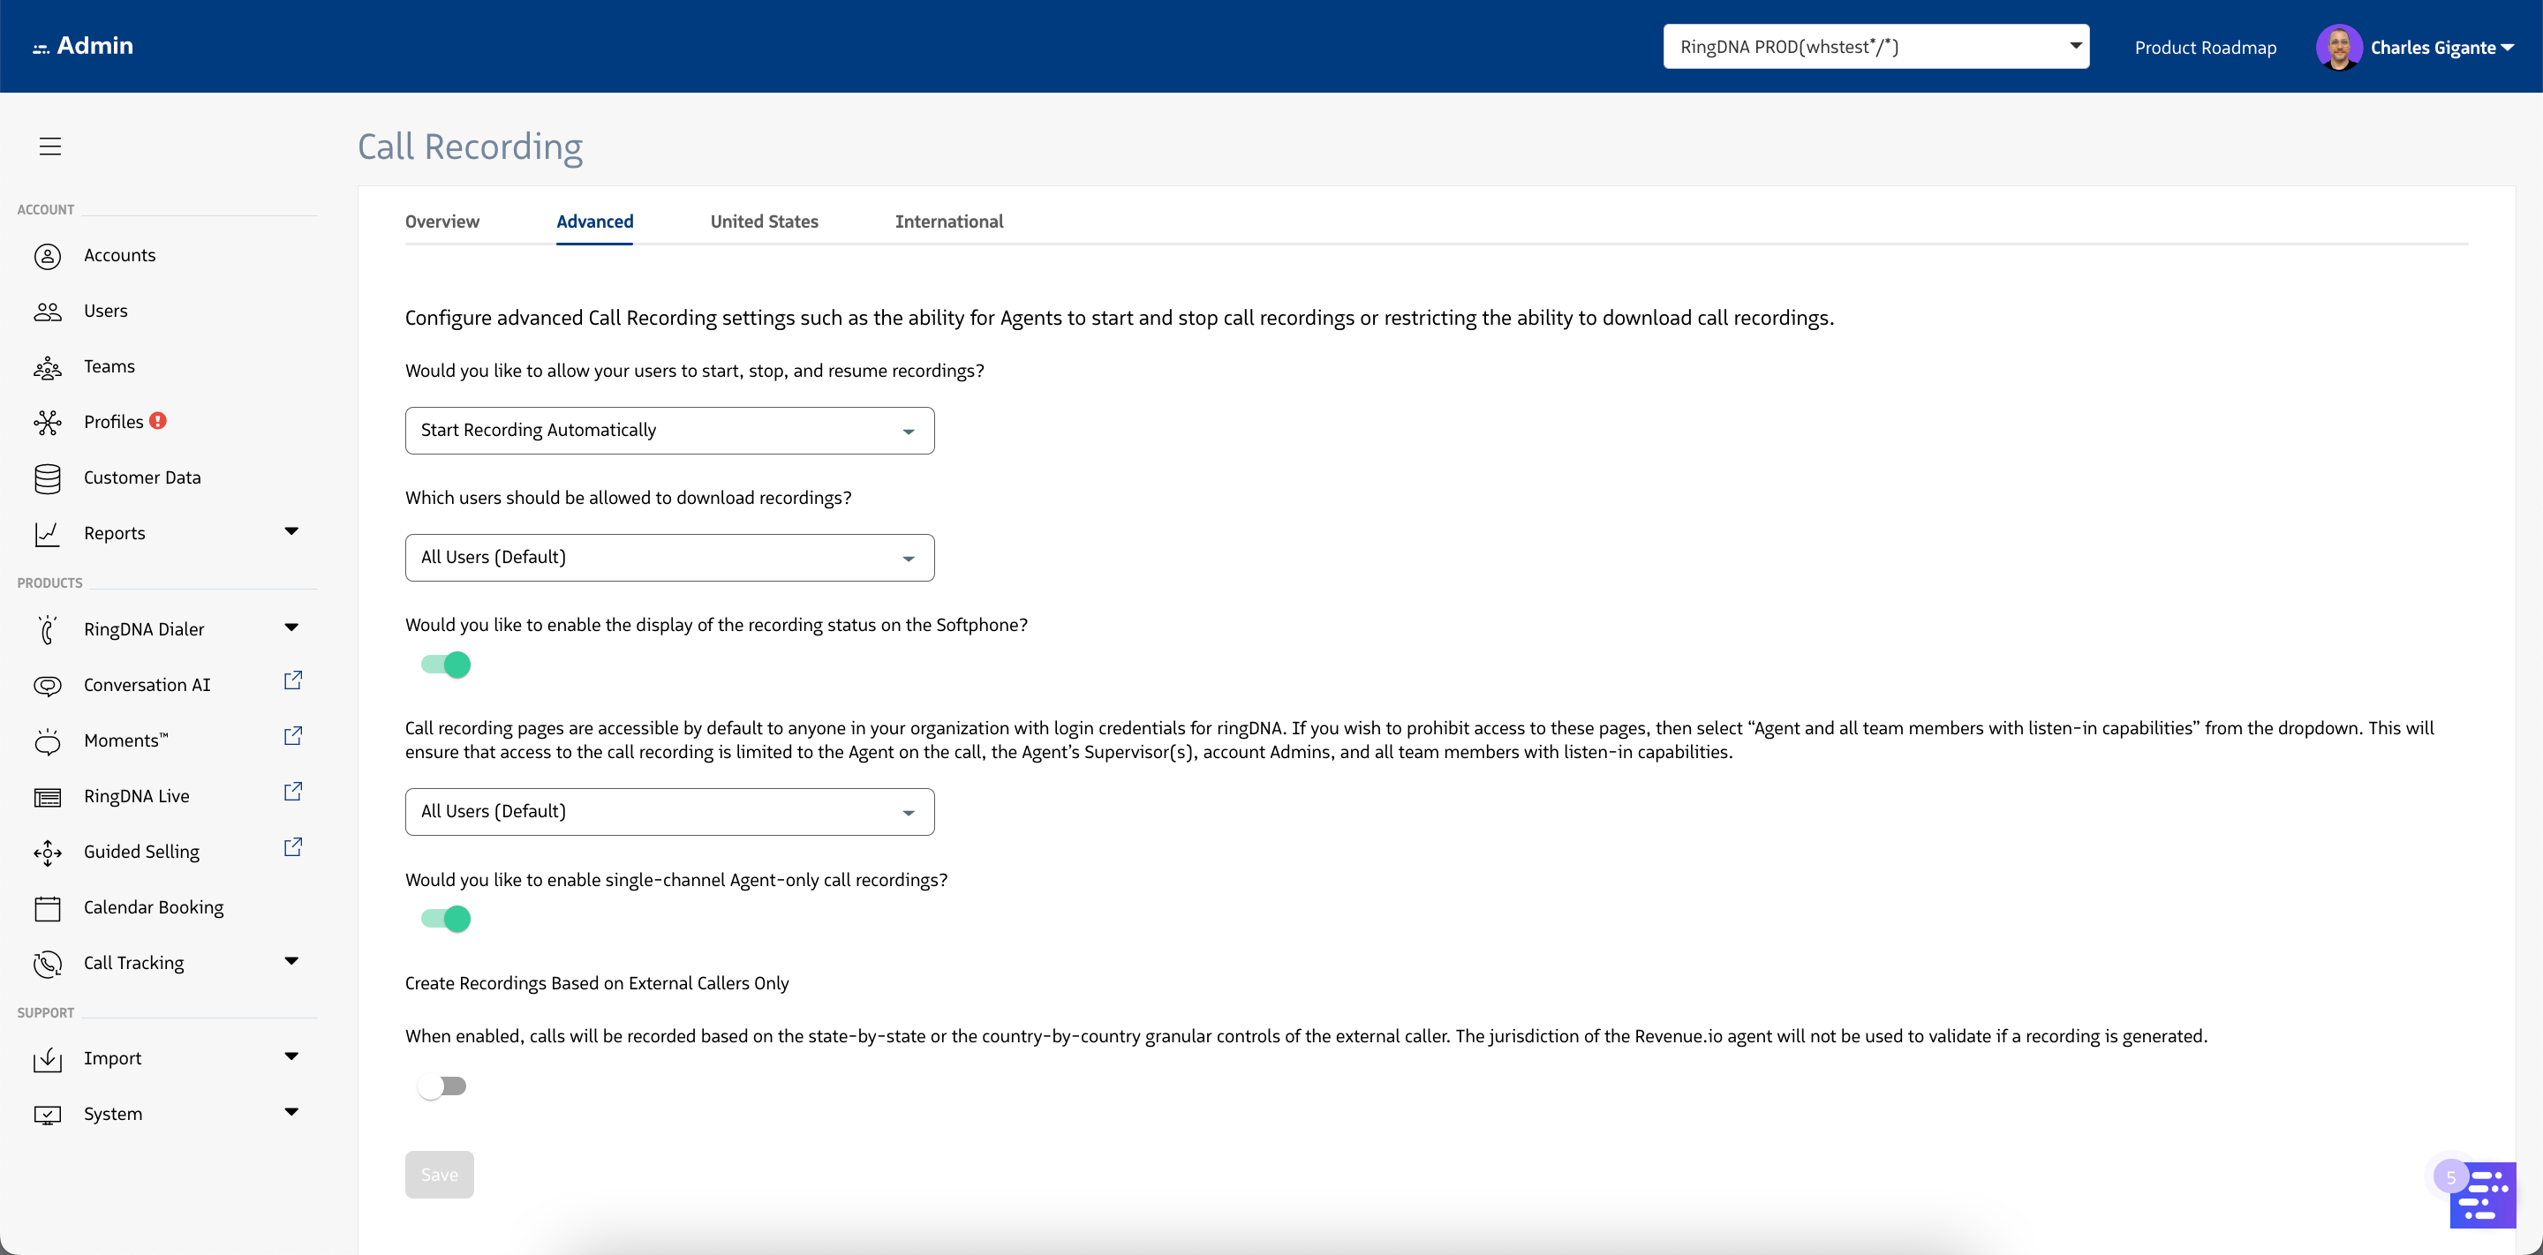Open Start Recording Automatically dropdown
This screenshot has width=2543, height=1255.
tap(669, 430)
